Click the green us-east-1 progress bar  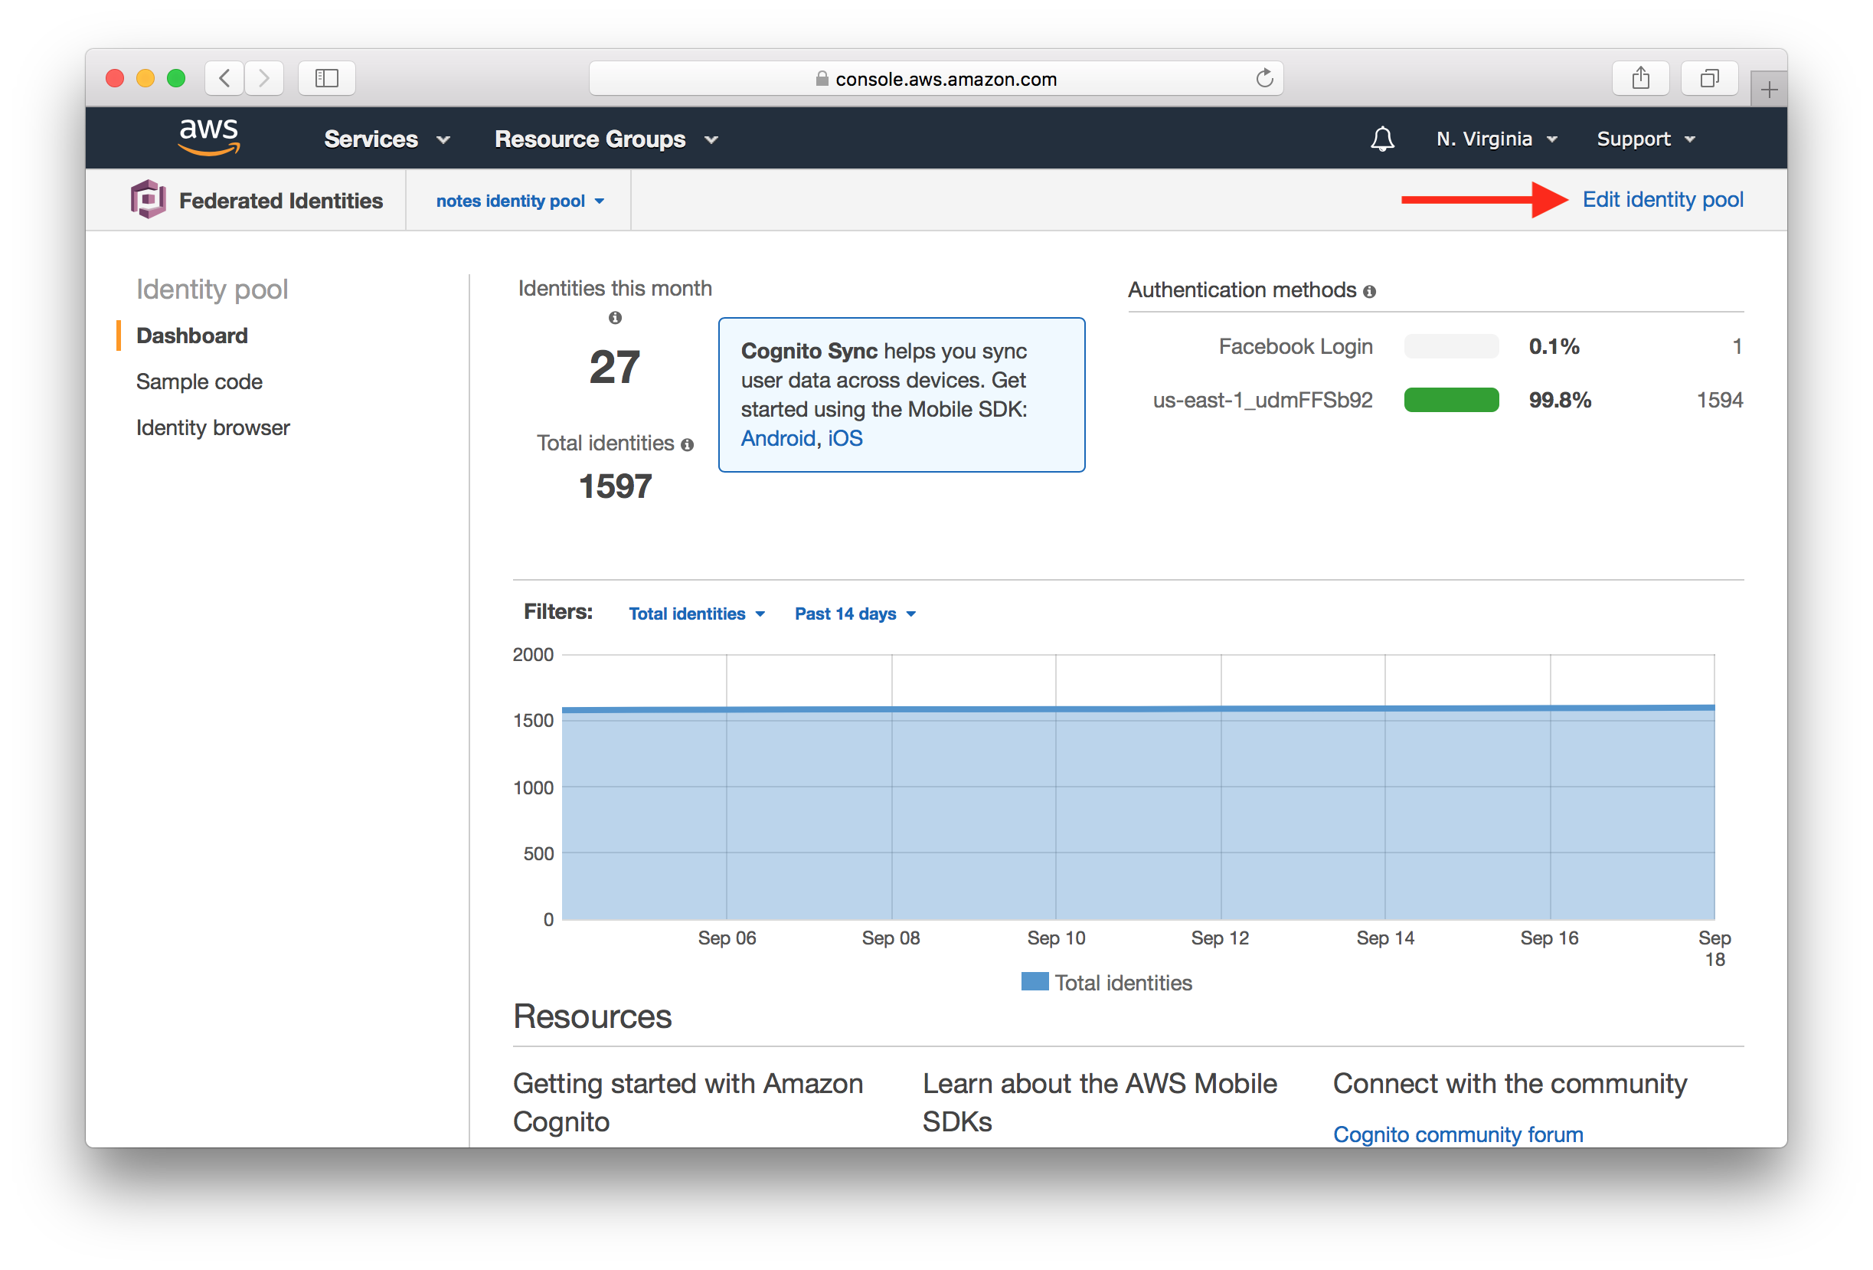tap(1450, 400)
